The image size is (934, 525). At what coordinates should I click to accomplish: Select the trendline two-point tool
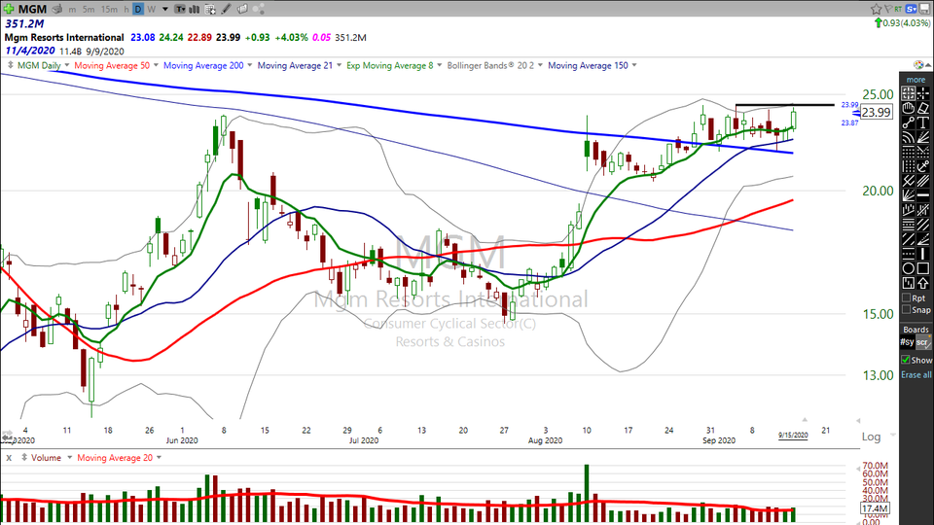coord(908,122)
